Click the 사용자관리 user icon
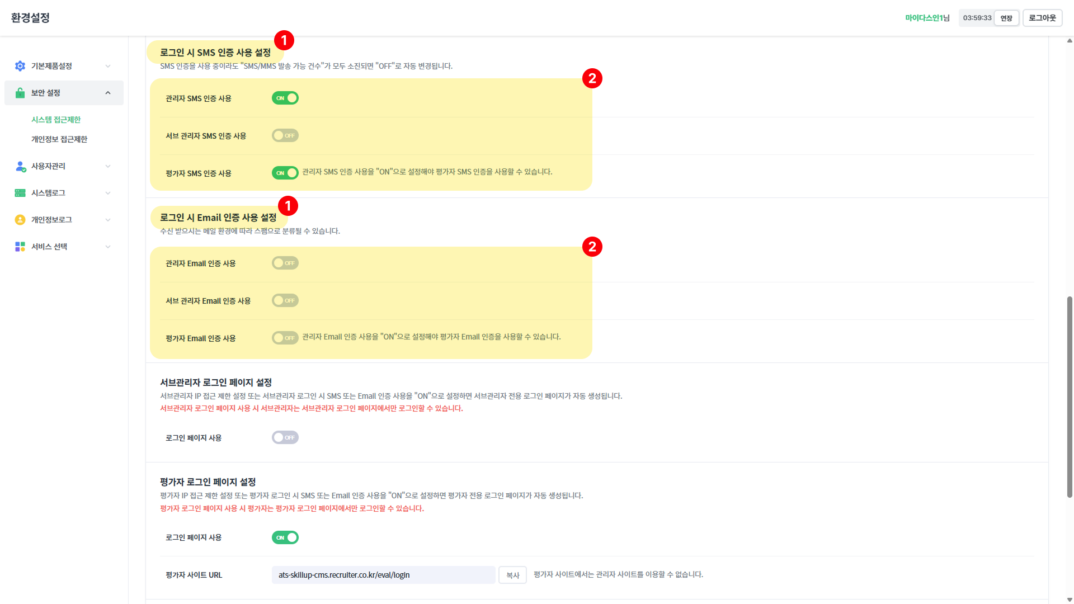Image resolution: width=1074 pixels, height=604 pixels. pyautogui.click(x=20, y=166)
